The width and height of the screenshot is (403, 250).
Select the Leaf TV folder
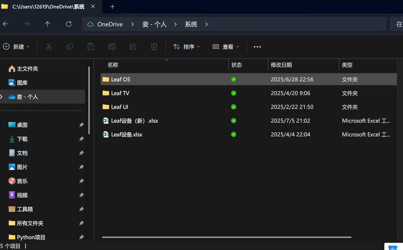click(x=120, y=93)
